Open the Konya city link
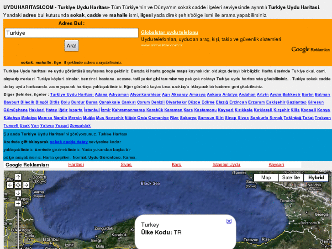 click(323, 110)
